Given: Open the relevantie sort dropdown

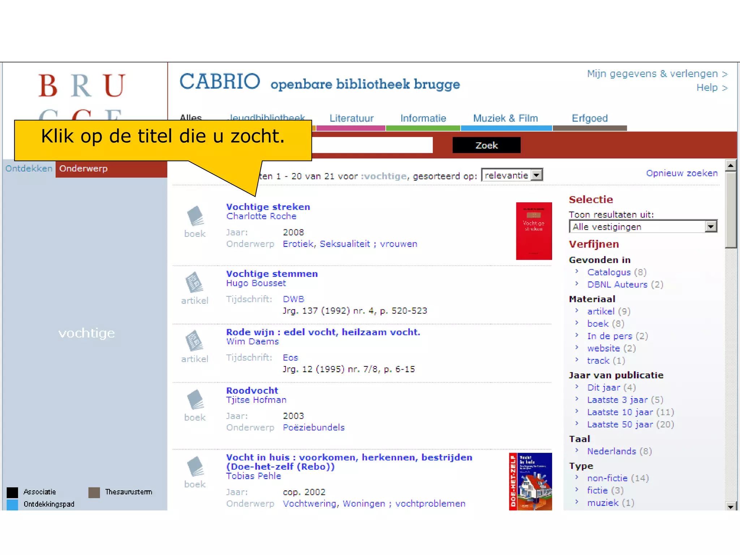Looking at the screenshot, I should coord(512,175).
